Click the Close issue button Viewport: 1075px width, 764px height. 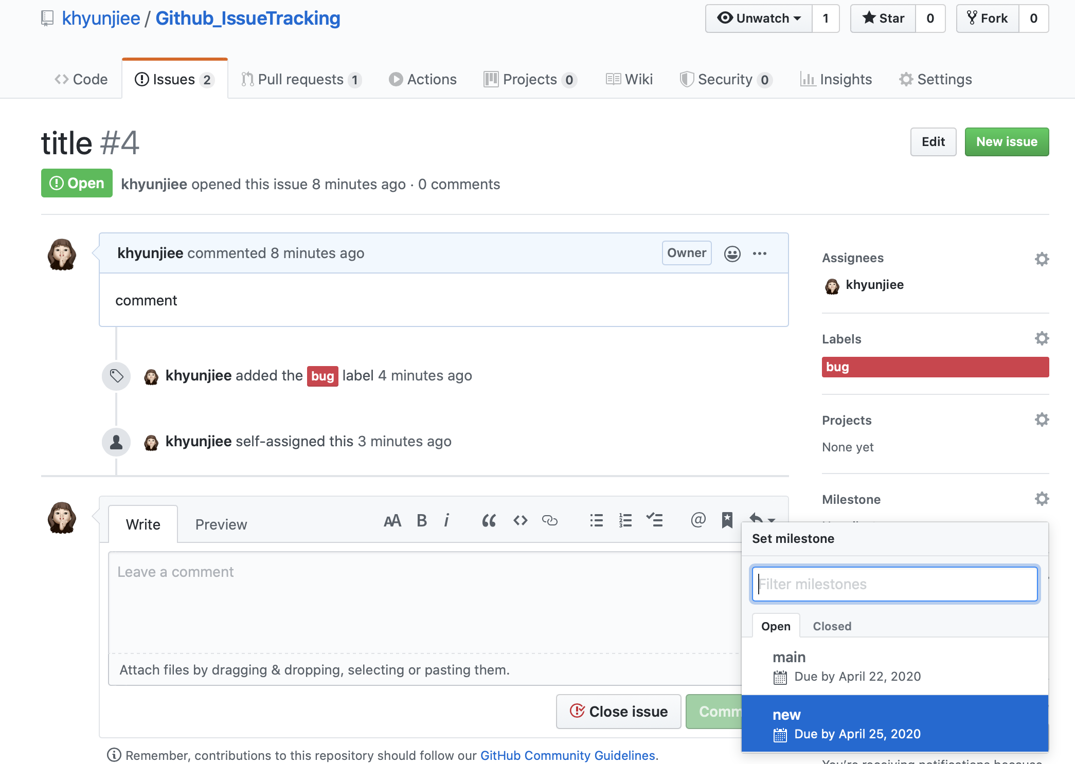(618, 712)
